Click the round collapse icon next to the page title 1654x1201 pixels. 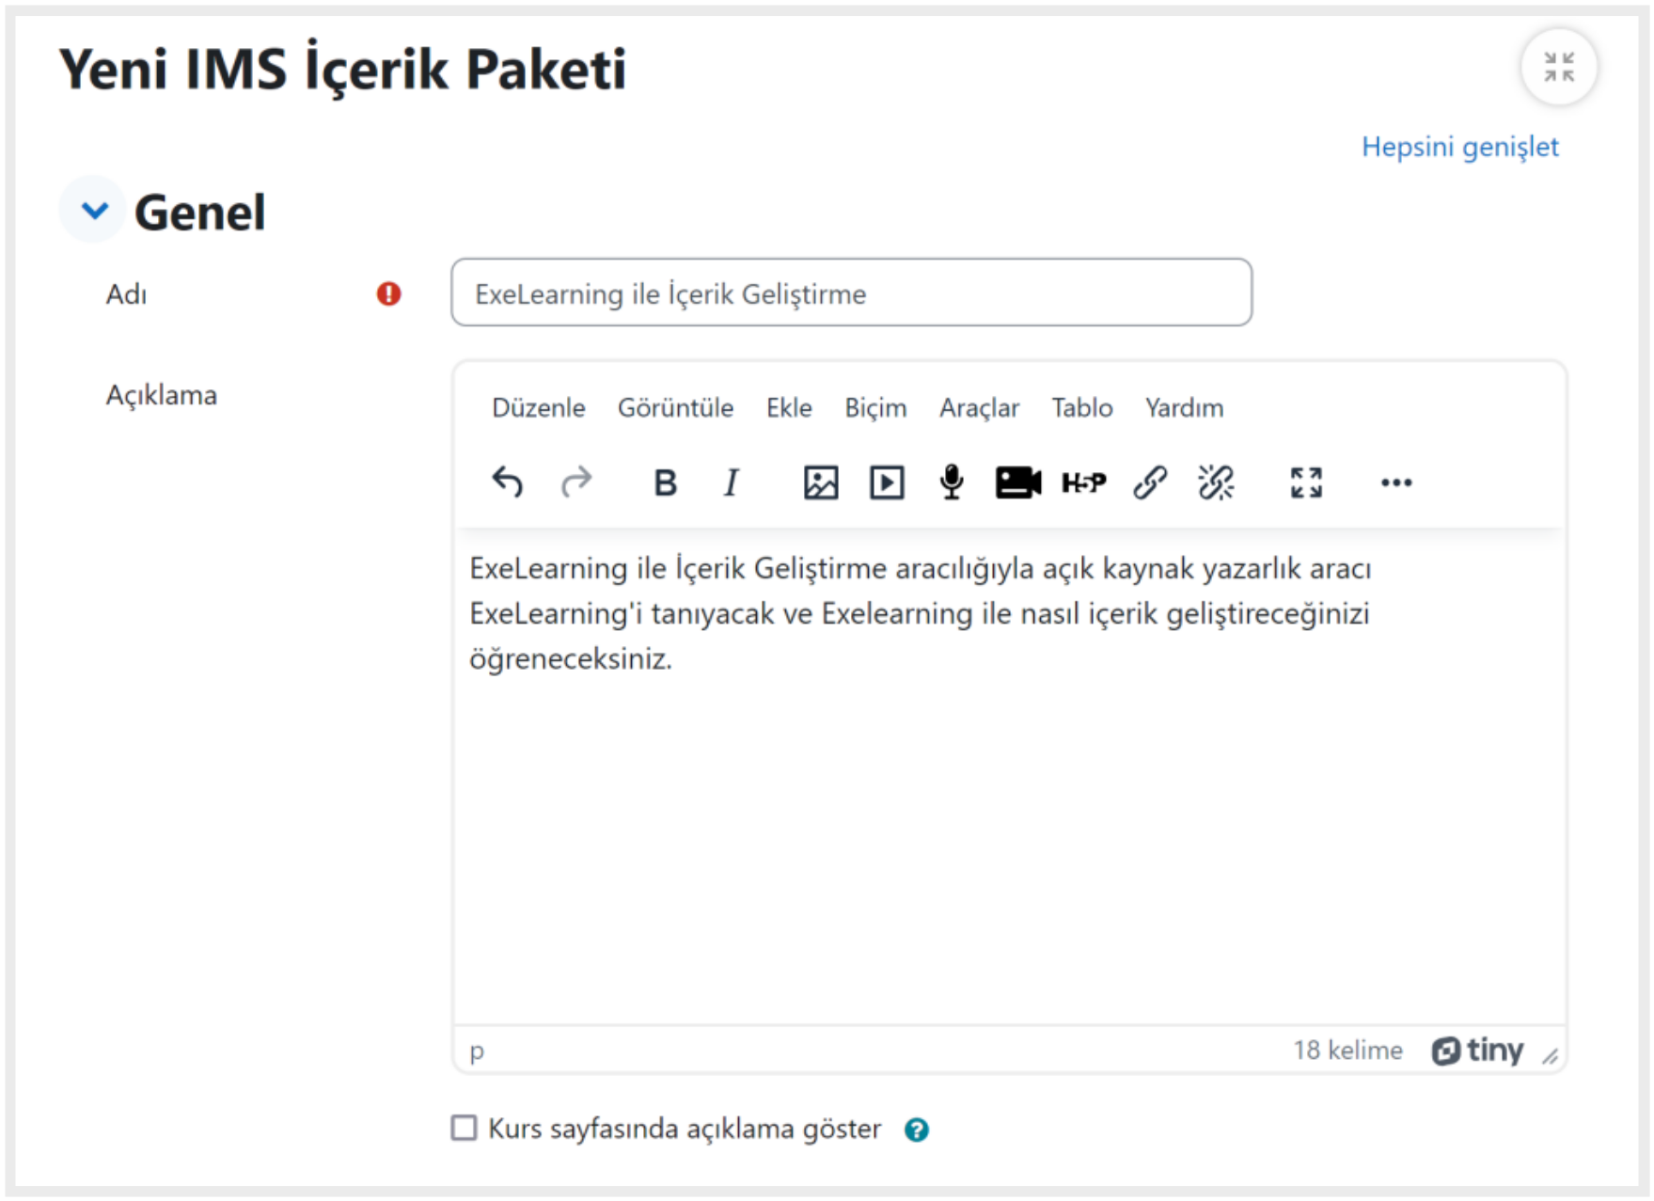[x=1558, y=68]
